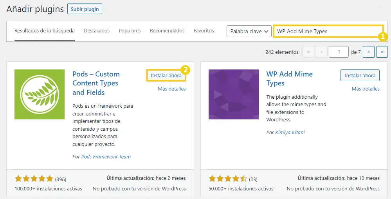Open Más detalles for Pods plugin
This screenshot has height=199, width=391.
[x=172, y=89]
